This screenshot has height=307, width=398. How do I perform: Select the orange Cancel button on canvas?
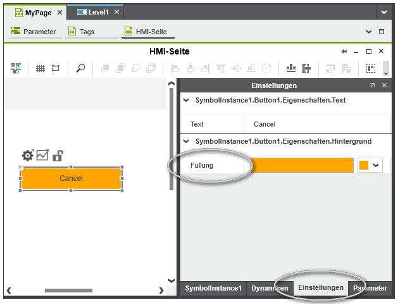click(x=71, y=179)
